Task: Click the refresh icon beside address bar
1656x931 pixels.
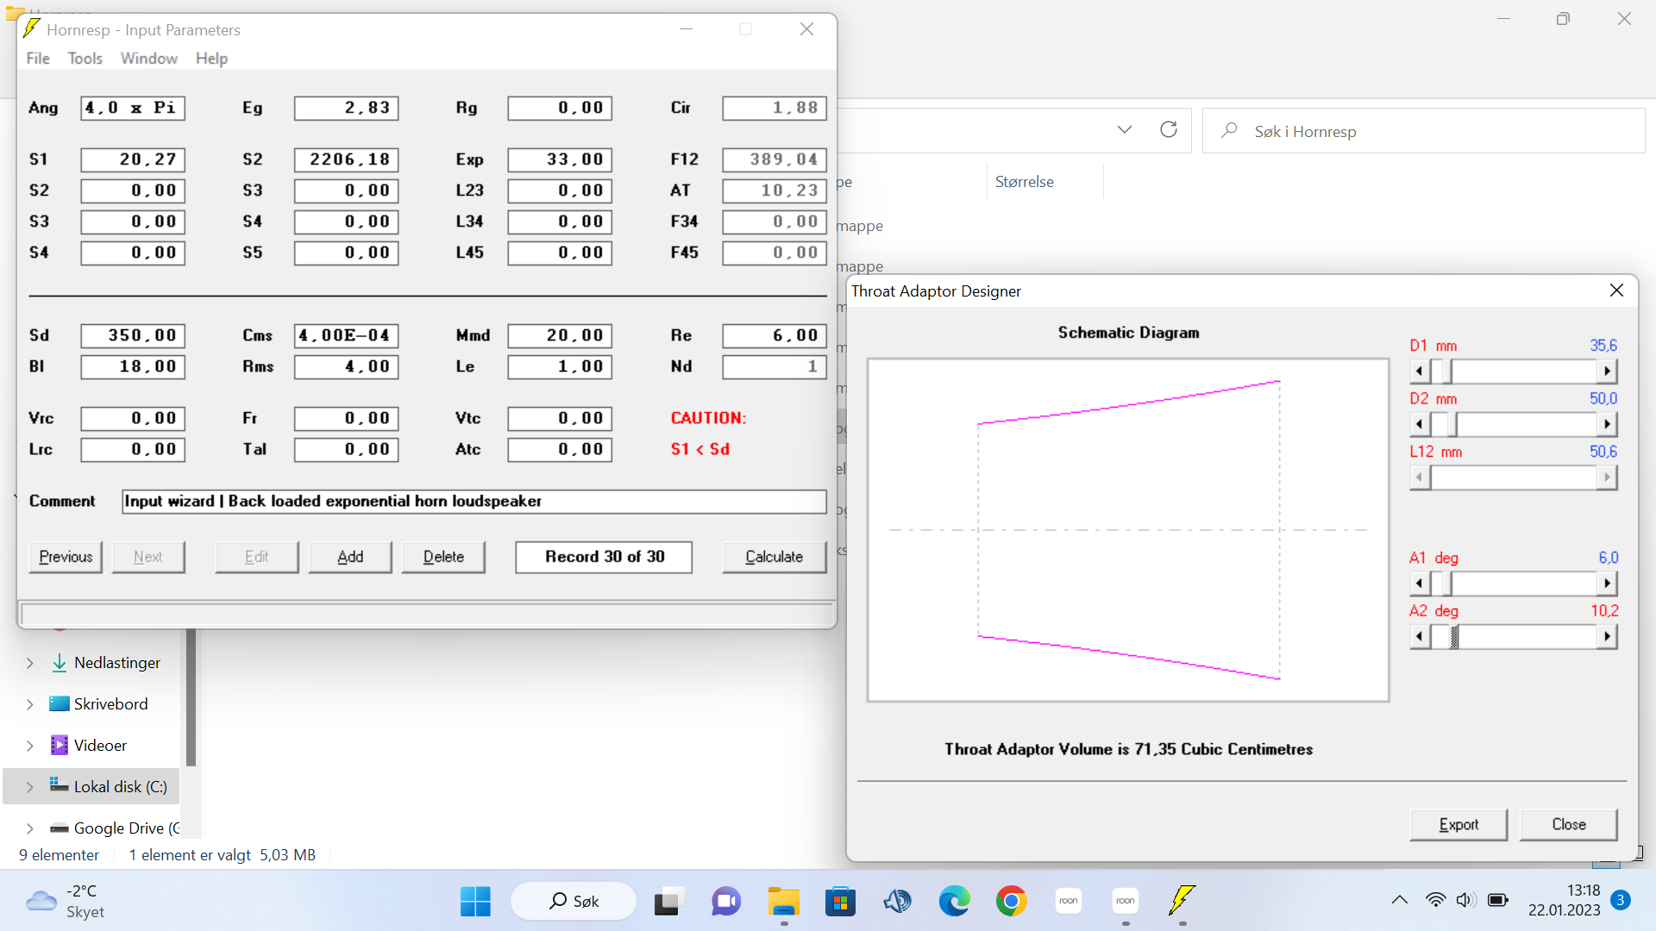Action: pos(1169,130)
